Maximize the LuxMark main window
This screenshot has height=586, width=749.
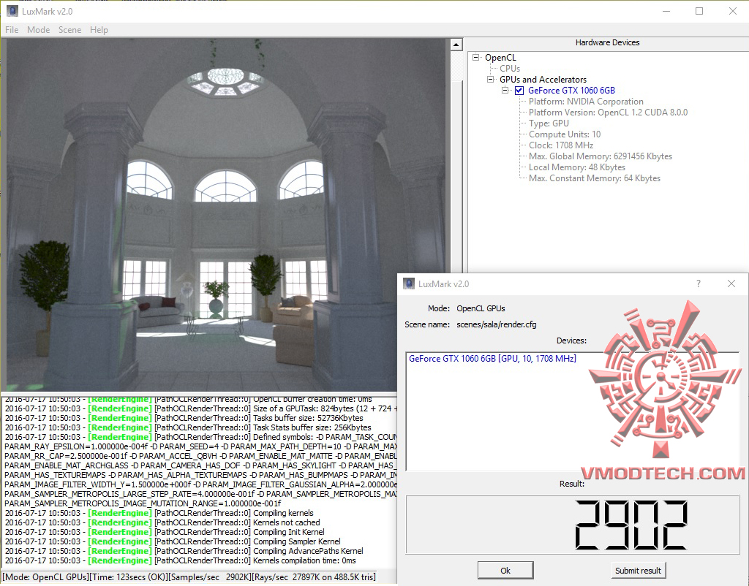(x=699, y=11)
